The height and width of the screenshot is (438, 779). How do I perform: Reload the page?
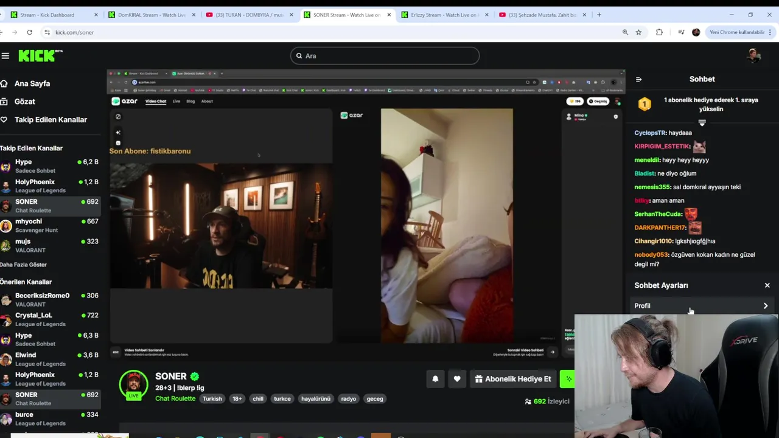[x=30, y=32]
